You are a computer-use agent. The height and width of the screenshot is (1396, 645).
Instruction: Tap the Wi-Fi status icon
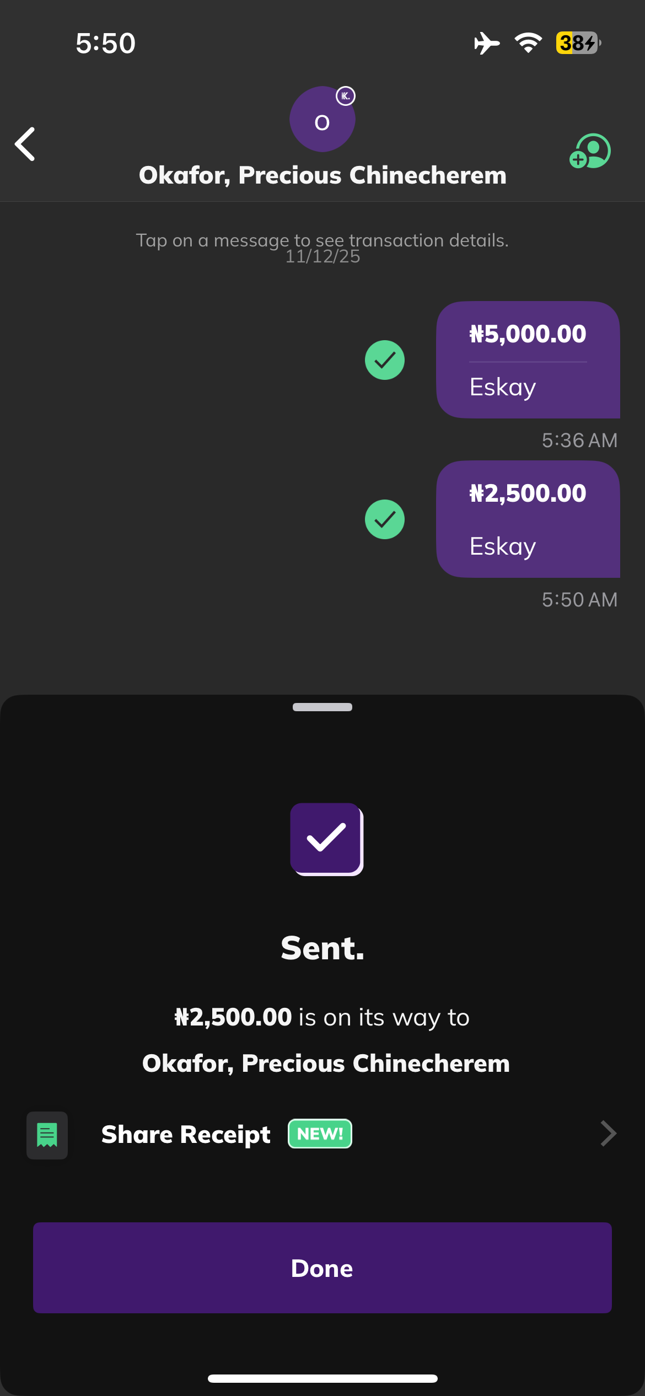528,43
